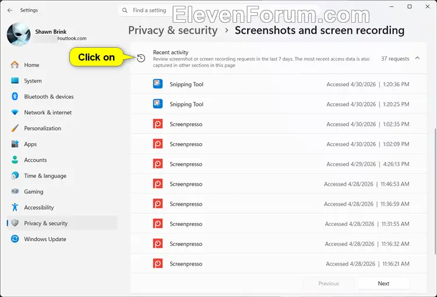Click 'Accessed 4/28/2026 | 11:46:53 AM' text

coord(366,184)
